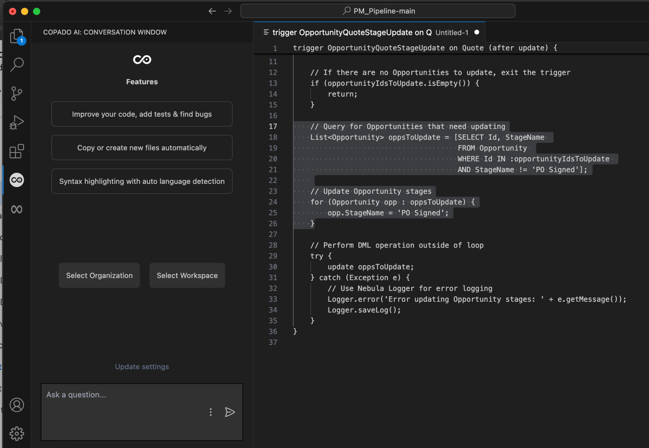Click the PM_Pipeline-main command search bar
649x448 pixels.
[x=378, y=11]
